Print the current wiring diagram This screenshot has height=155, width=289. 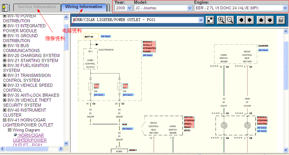coord(281,20)
